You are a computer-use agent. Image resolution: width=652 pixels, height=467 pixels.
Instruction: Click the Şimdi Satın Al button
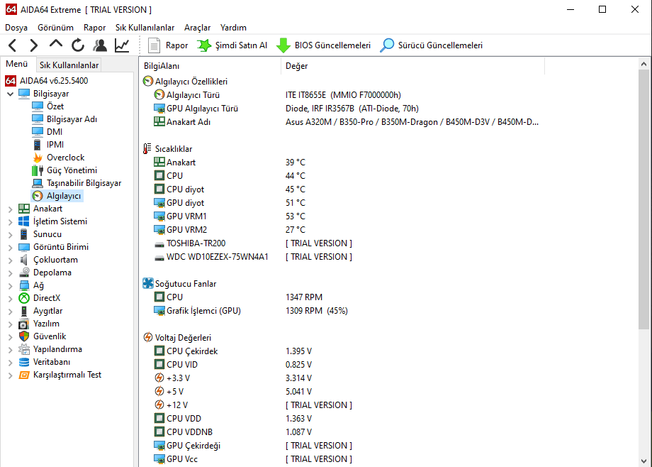(232, 45)
